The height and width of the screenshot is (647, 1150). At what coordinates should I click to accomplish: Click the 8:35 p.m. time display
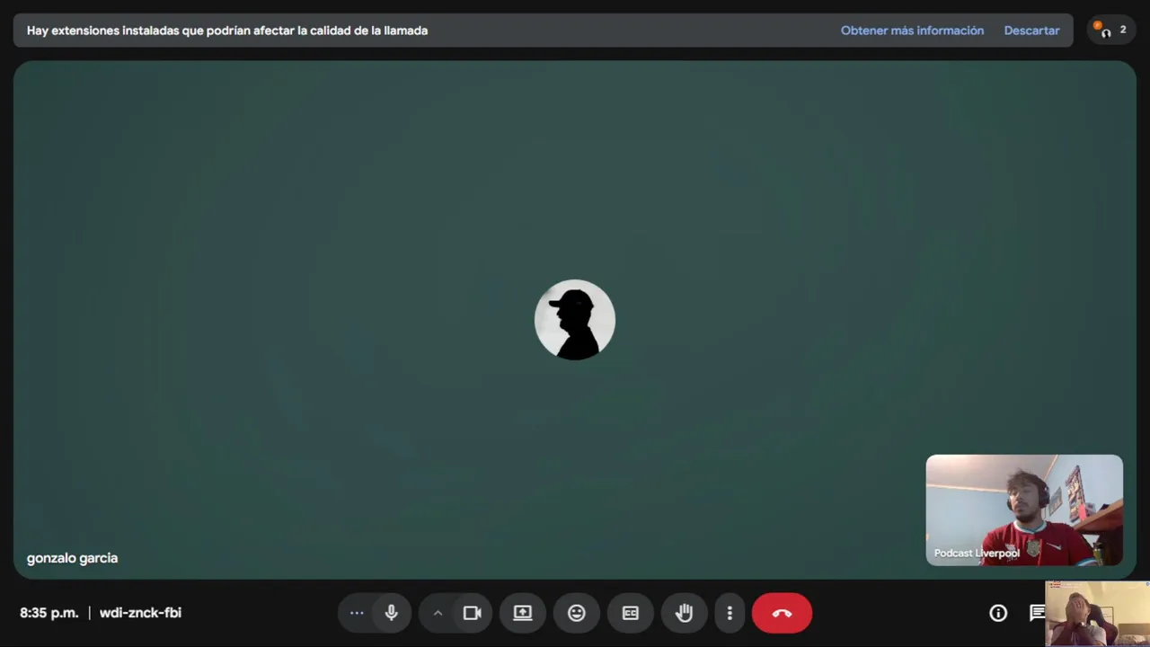pos(49,613)
